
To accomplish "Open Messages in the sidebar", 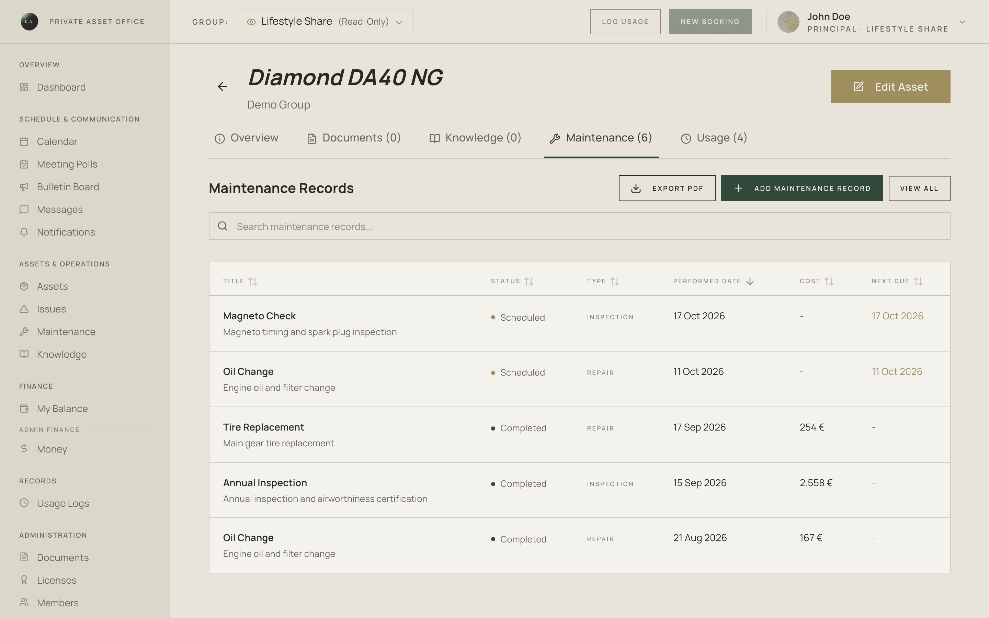I will pyautogui.click(x=51, y=209).
